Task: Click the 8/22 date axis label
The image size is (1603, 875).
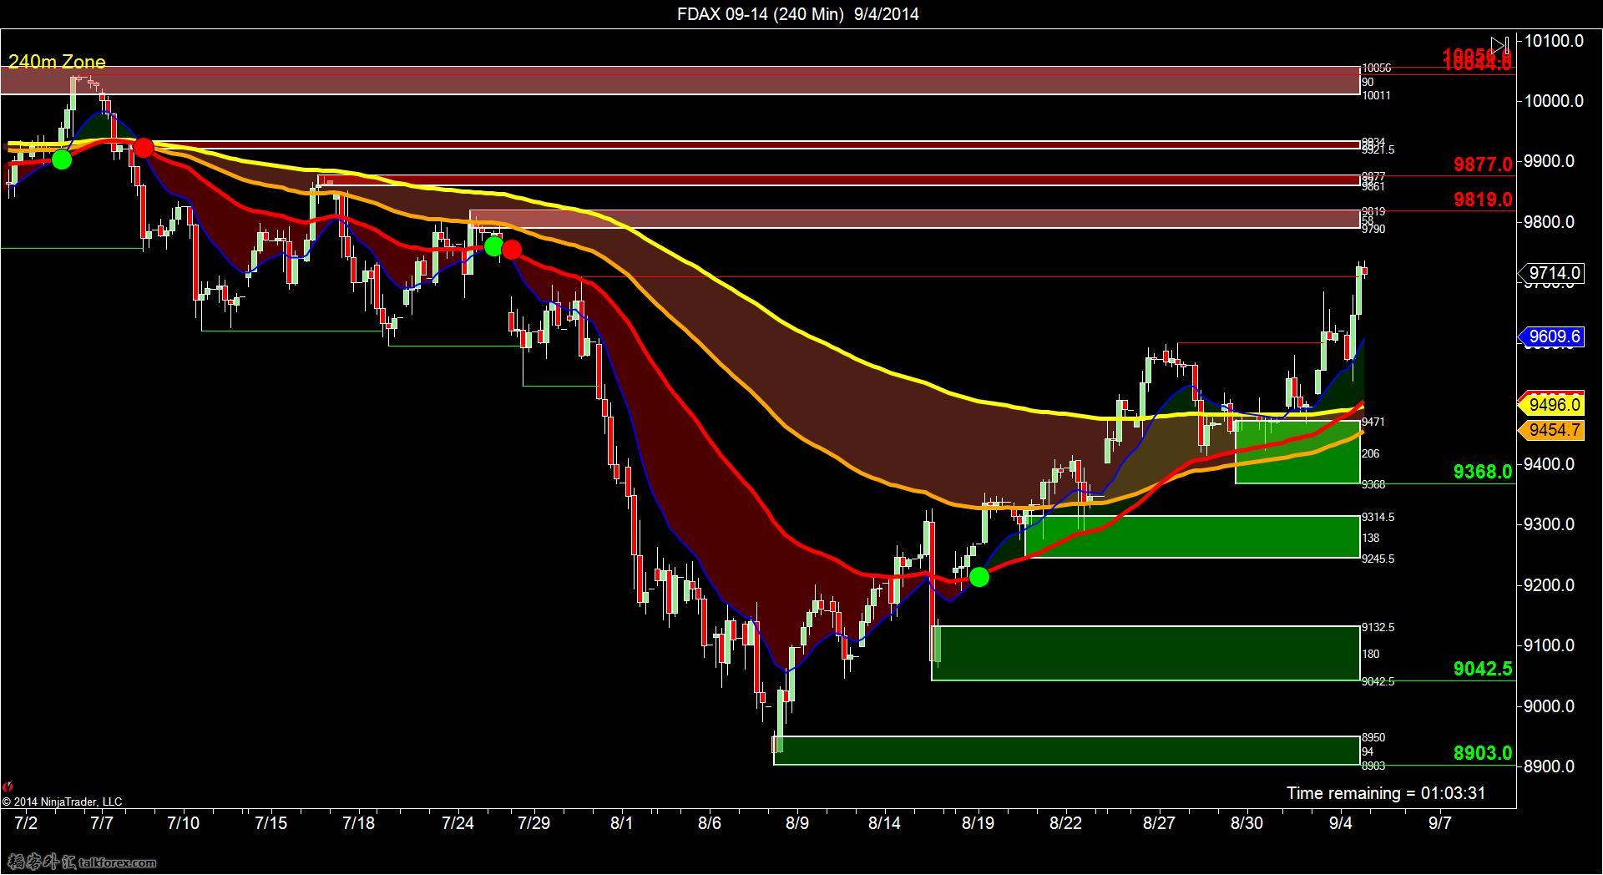Action: coord(1066,823)
